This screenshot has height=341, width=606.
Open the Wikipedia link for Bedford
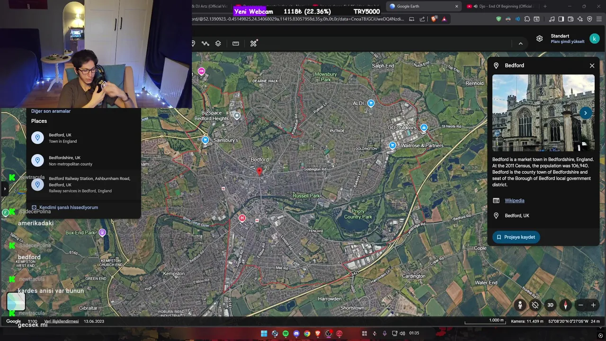[514, 200]
